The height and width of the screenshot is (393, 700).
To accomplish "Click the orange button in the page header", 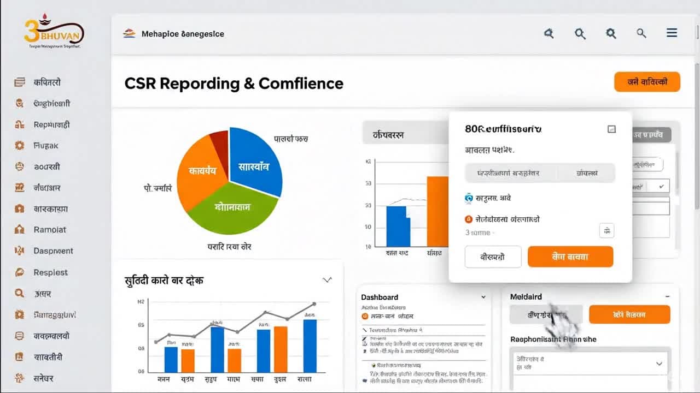I will click(x=647, y=82).
